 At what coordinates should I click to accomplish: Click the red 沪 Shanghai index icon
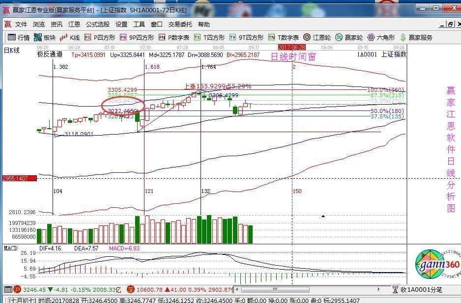tap(17, 289)
